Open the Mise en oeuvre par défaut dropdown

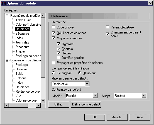tap(87, 84)
